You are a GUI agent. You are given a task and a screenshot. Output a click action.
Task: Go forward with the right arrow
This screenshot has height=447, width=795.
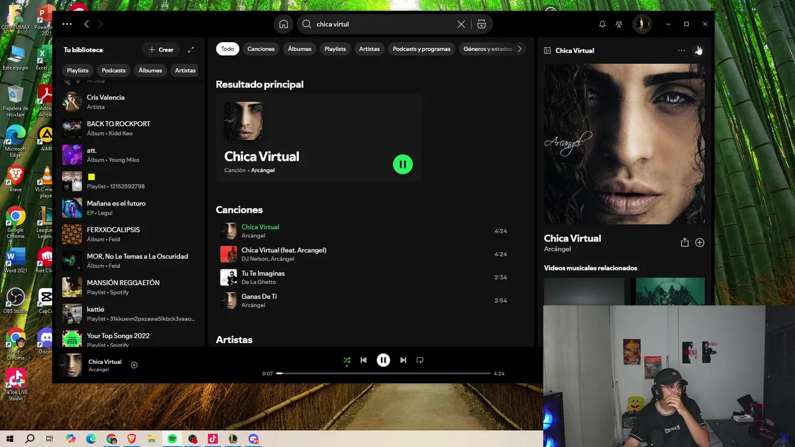pos(100,24)
